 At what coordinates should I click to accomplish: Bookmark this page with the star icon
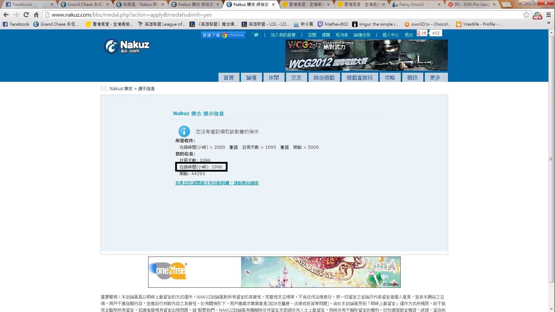[526, 15]
